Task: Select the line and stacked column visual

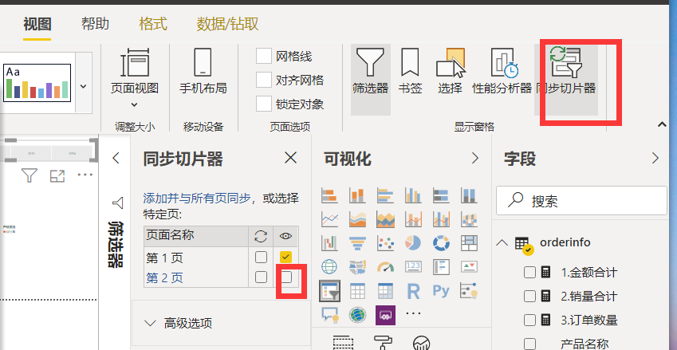Action: (x=413, y=219)
